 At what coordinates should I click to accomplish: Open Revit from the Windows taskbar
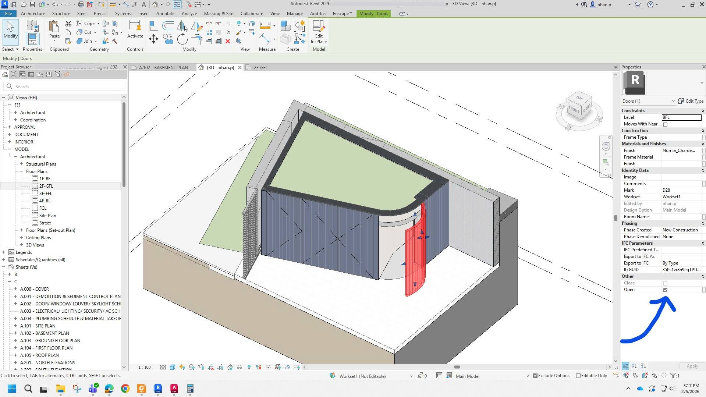point(158,389)
